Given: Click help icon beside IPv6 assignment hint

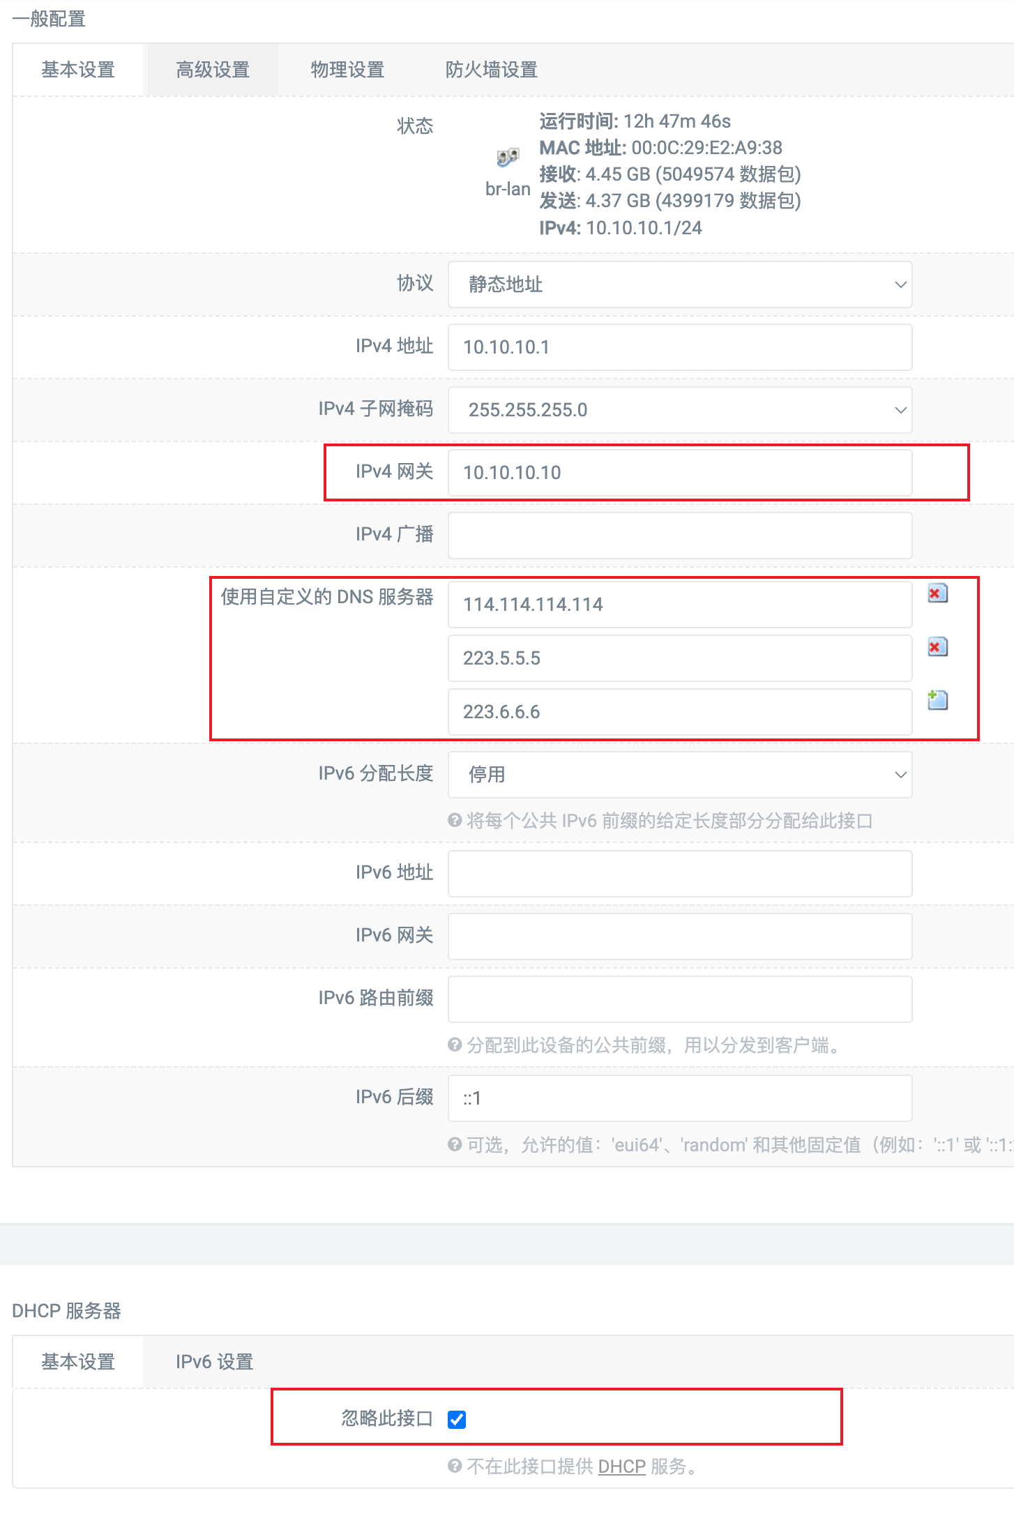Looking at the screenshot, I should [x=455, y=821].
